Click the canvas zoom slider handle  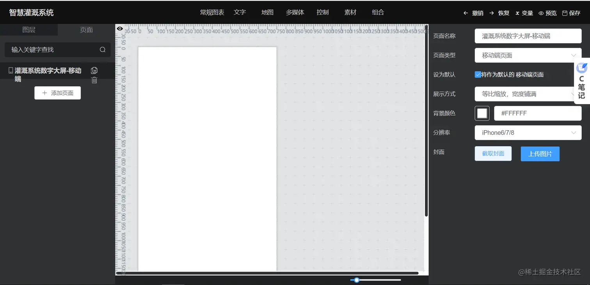357,280
